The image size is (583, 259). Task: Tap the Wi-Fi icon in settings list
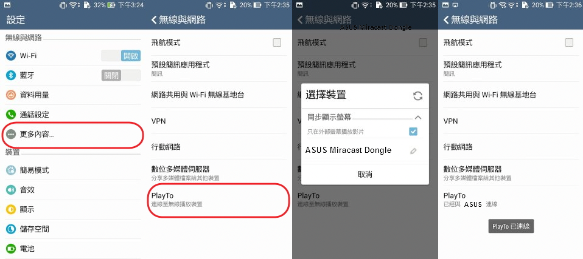(x=11, y=56)
